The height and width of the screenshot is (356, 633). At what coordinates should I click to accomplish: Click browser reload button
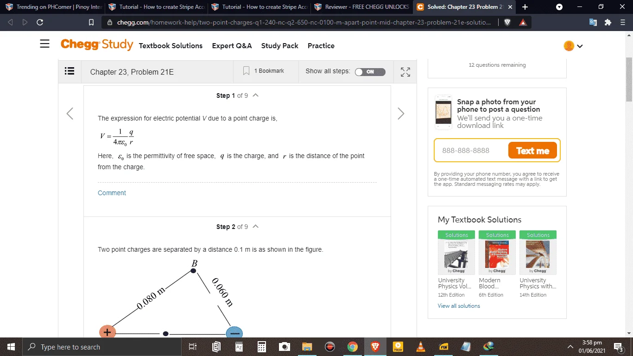40,22
